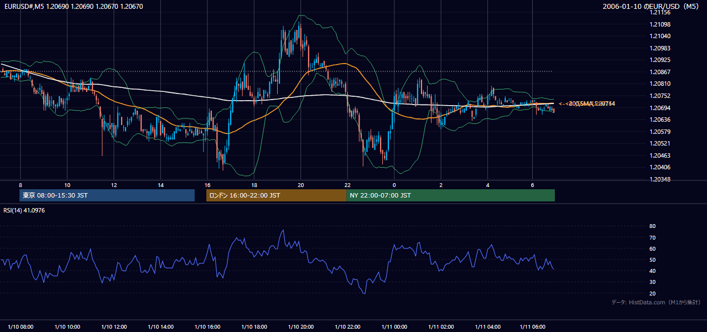The width and height of the screenshot is (707, 332).
Task: Click hour label 12 under the price chart
Action: click(114, 185)
